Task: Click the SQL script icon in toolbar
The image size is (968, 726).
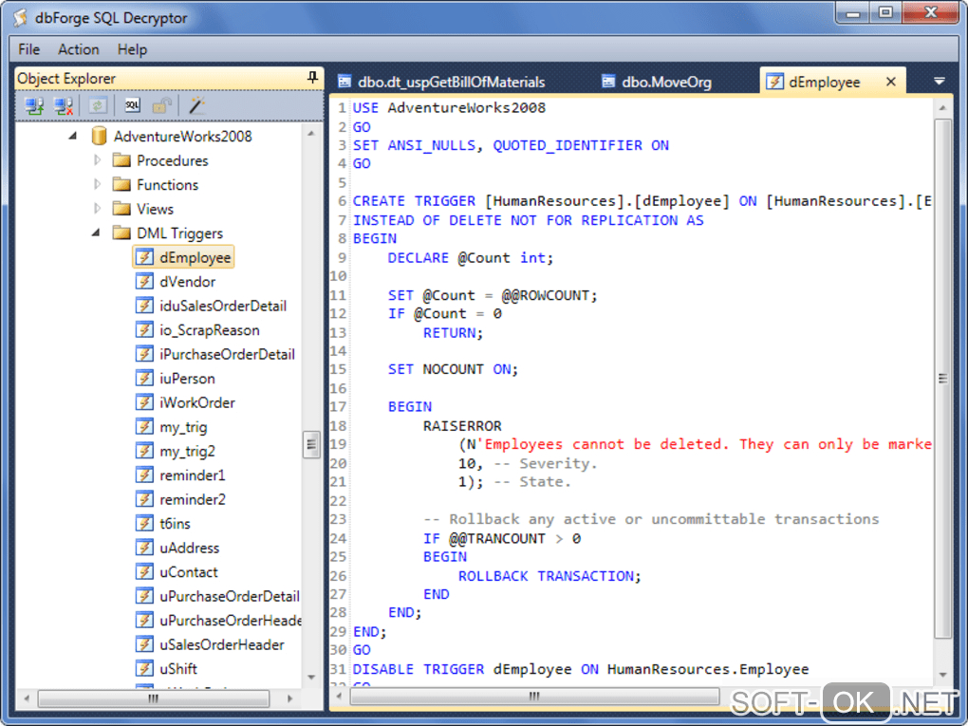Action: [133, 106]
